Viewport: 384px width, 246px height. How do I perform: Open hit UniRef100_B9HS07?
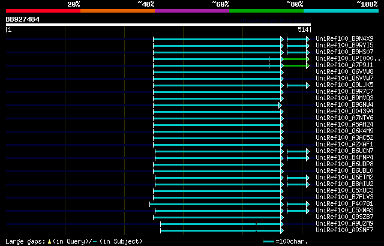344,52
